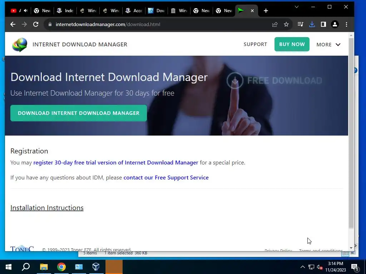Show hidden tray icons chevron
366x274 pixels.
tap(302, 267)
